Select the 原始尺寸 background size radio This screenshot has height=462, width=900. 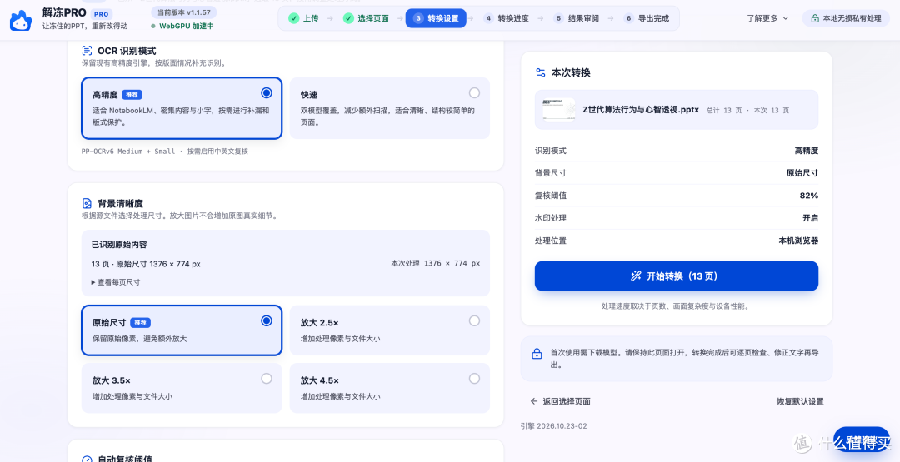(x=267, y=321)
